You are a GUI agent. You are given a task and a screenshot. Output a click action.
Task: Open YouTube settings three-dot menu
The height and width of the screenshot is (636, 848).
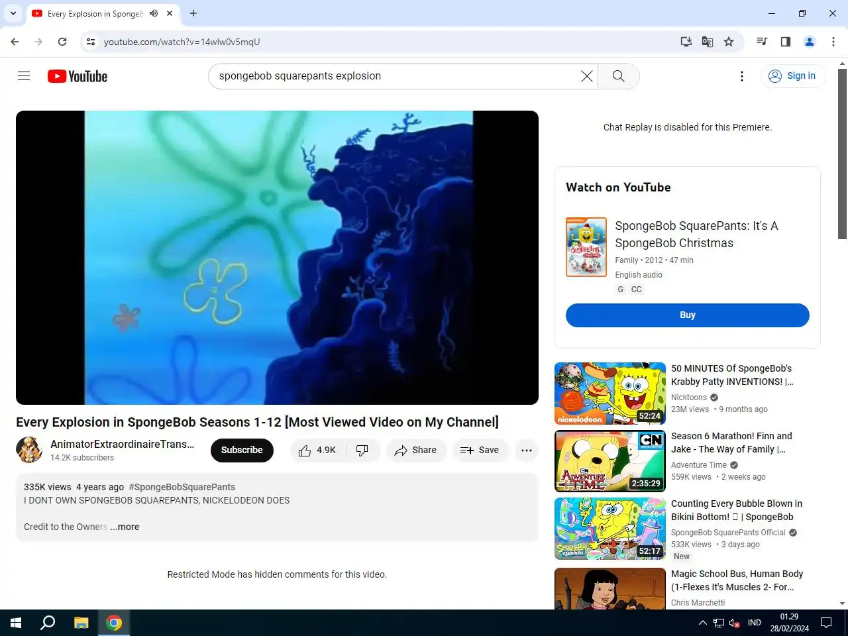pos(742,76)
